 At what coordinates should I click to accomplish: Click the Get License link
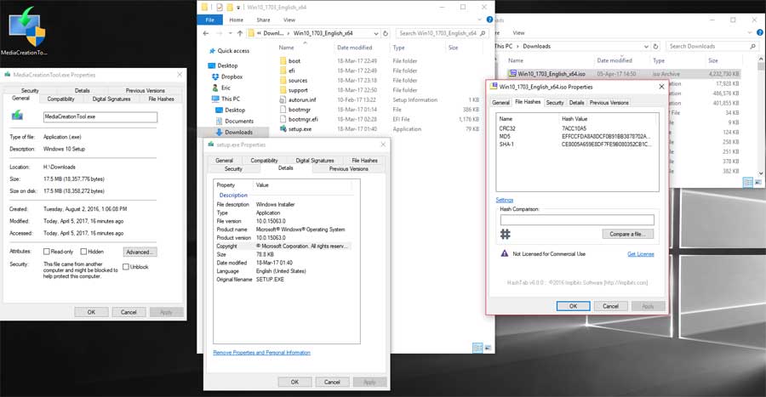pos(640,254)
